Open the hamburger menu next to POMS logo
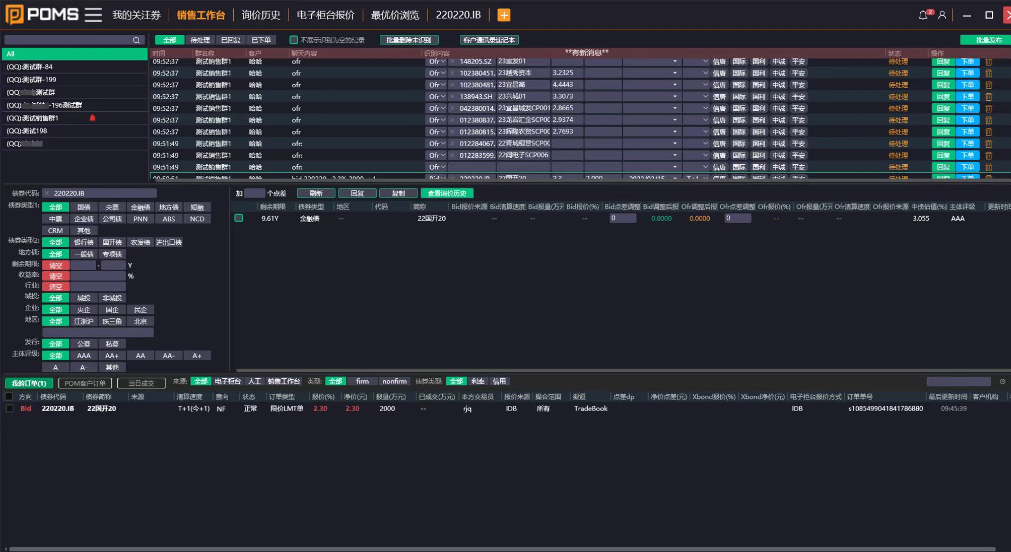Viewport: 1011px width, 552px height. (x=93, y=15)
